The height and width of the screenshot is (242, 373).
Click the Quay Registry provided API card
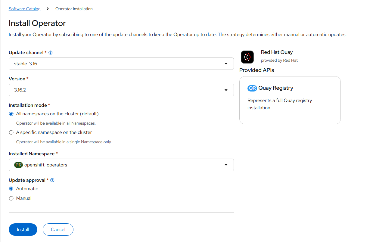[290, 100]
